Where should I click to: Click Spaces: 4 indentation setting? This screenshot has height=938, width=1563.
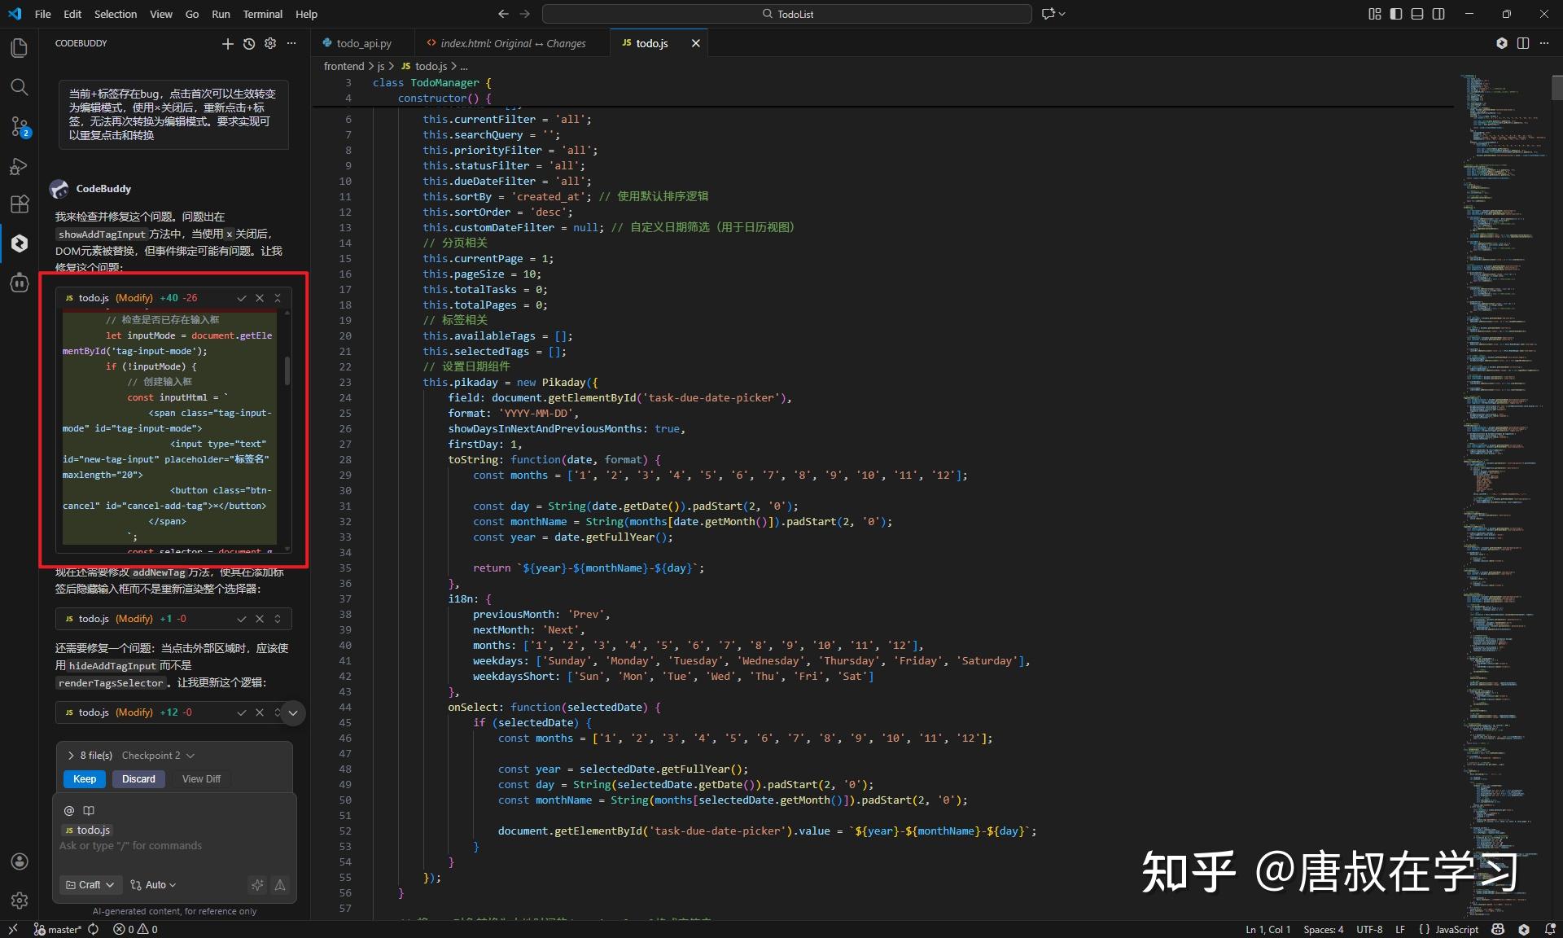pyautogui.click(x=1323, y=929)
